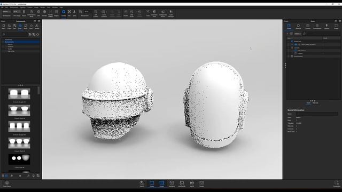Open the File menu
The image size is (342, 192).
(2, 7)
